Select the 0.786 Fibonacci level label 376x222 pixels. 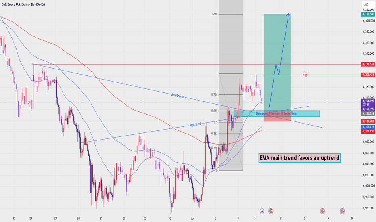214,94
